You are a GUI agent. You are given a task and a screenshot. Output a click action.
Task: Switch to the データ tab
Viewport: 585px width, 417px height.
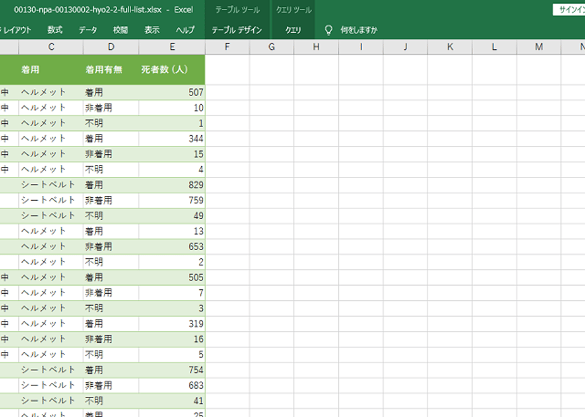[x=87, y=30]
